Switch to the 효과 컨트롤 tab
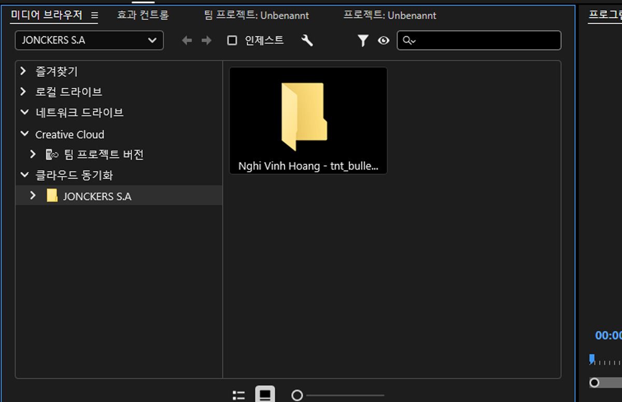622x402 pixels. tap(143, 15)
